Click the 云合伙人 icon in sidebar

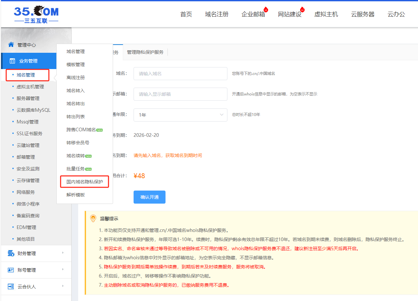11,287
